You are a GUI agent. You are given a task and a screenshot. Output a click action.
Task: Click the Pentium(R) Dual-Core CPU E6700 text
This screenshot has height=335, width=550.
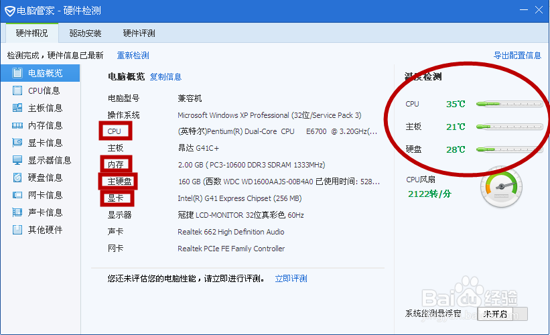[x=277, y=131]
